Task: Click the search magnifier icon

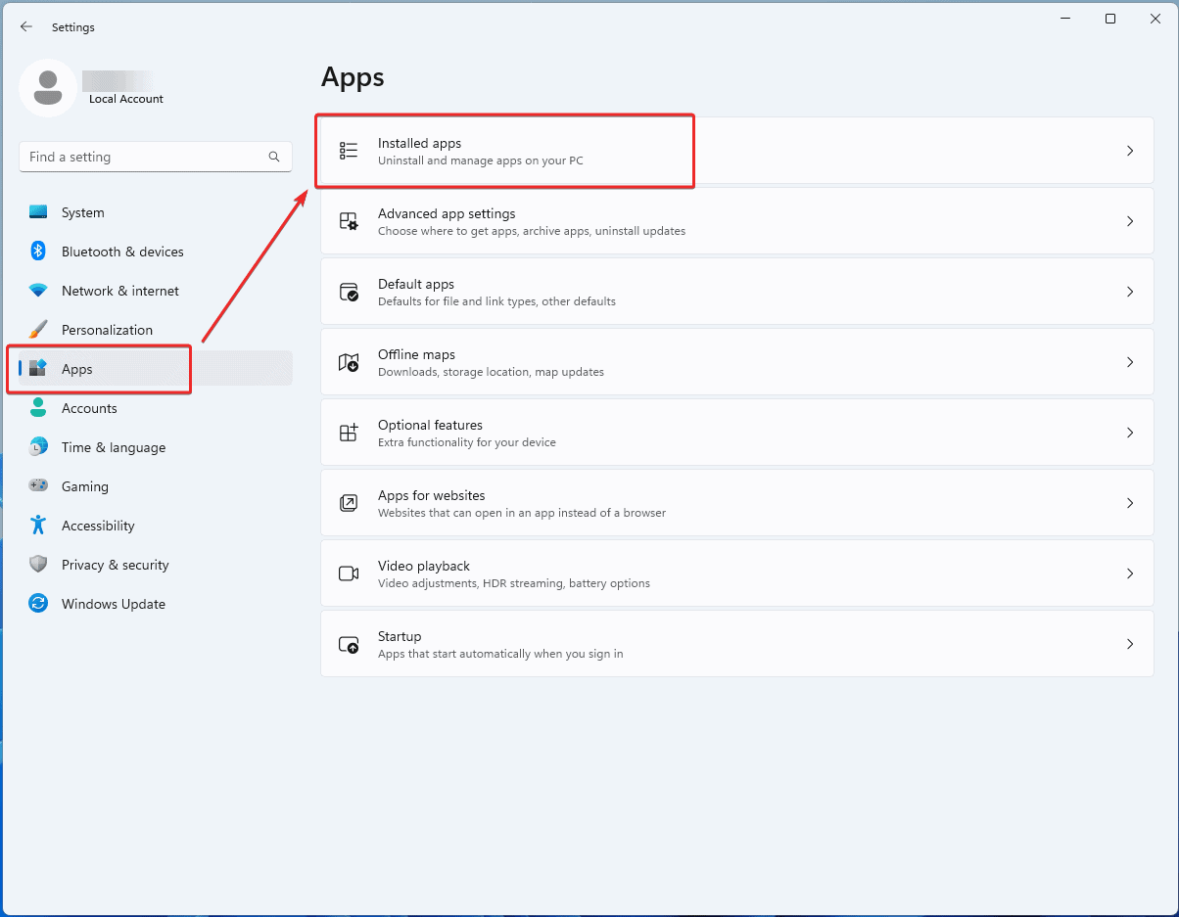Action: point(274,157)
